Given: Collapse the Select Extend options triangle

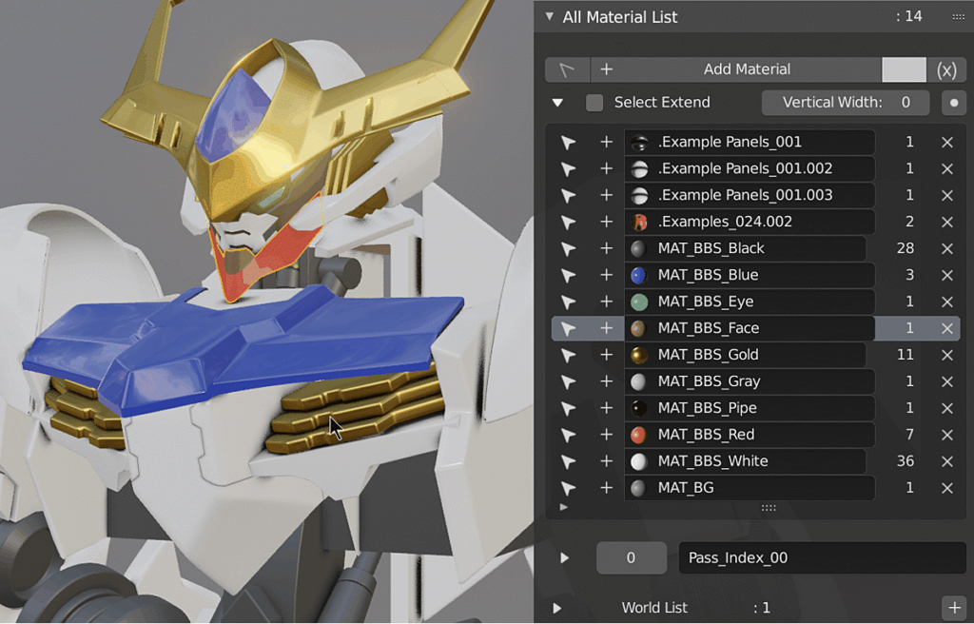Looking at the screenshot, I should click(557, 103).
